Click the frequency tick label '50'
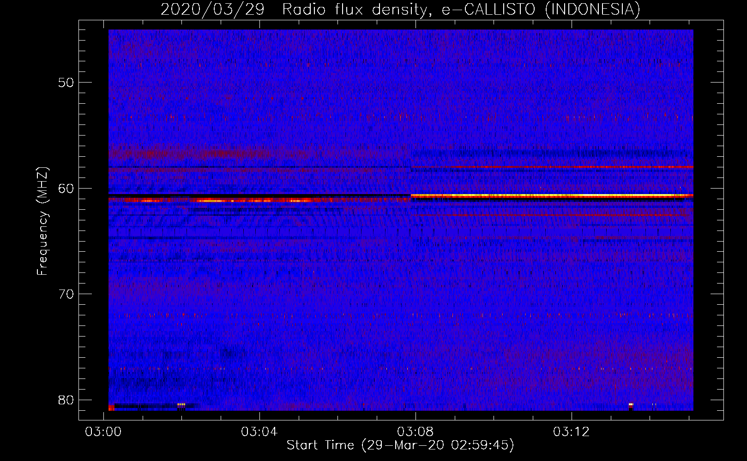This screenshot has width=747, height=461. 66,83
